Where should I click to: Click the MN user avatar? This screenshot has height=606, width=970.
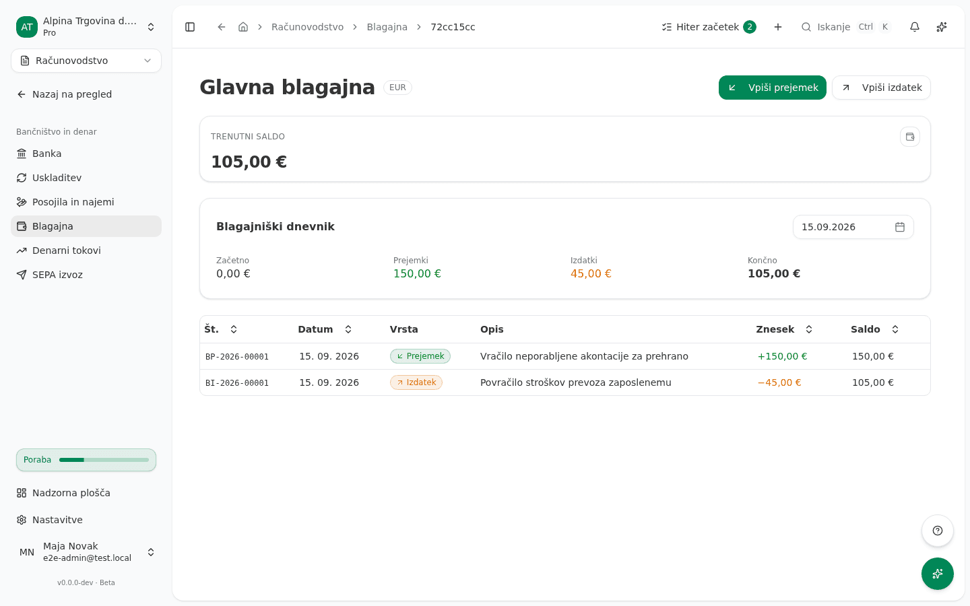click(27, 552)
